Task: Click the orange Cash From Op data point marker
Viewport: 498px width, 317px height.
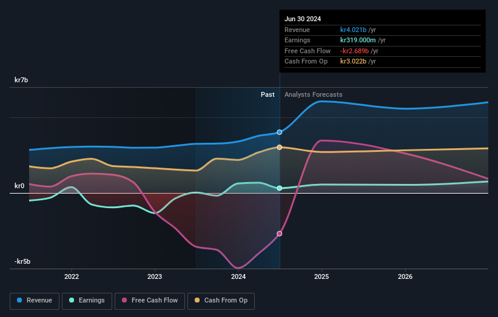Action: click(x=280, y=147)
